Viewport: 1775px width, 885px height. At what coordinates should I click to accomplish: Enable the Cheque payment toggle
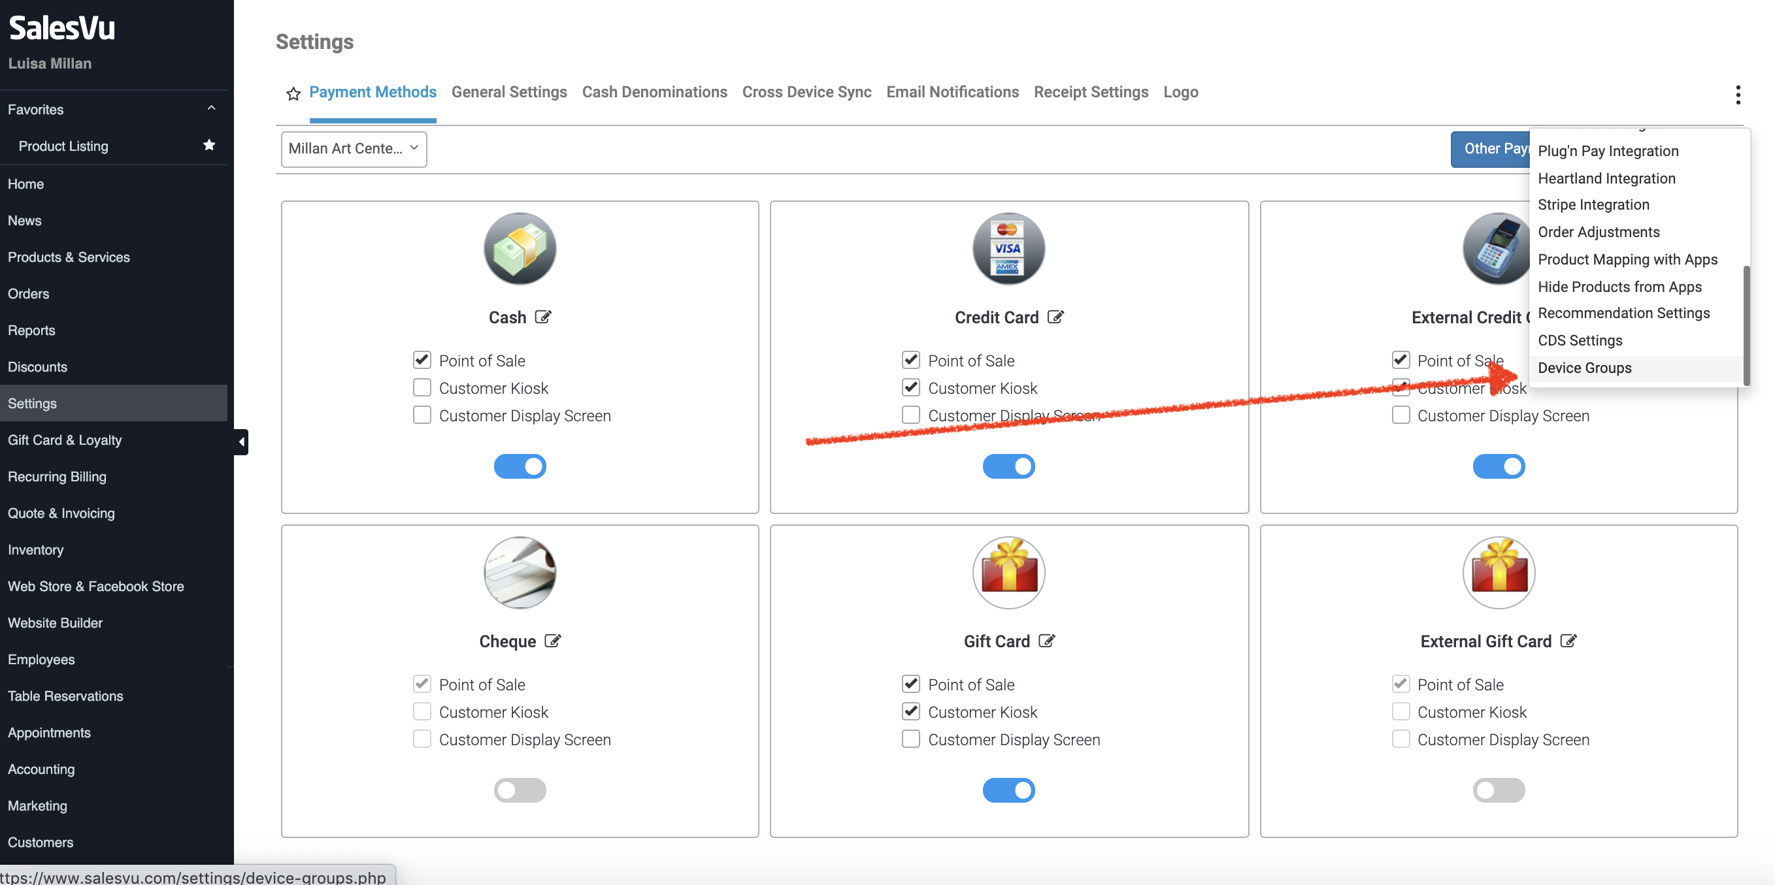pos(520,790)
